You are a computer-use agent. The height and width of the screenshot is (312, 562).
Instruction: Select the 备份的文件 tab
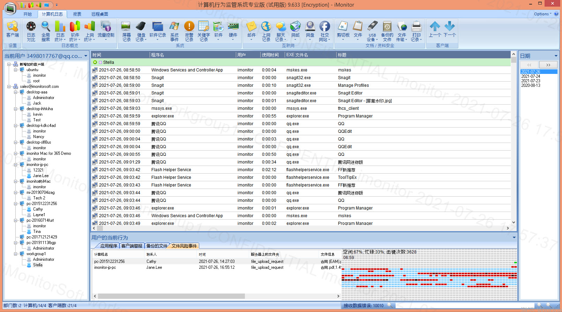coord(157,246)
